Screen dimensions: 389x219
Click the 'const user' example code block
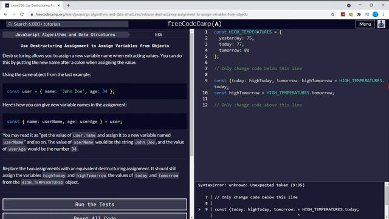coord(95,91)
